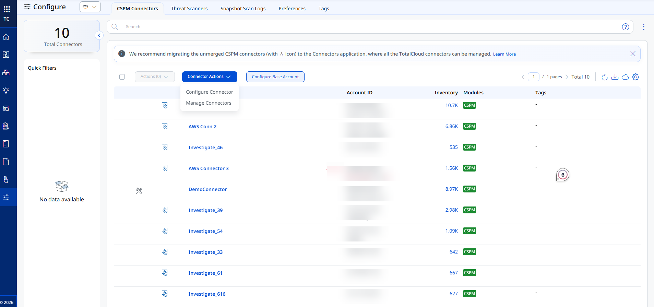The image size is (654, 307).
Task: Open the Tags tab
Action: point(324,9)
